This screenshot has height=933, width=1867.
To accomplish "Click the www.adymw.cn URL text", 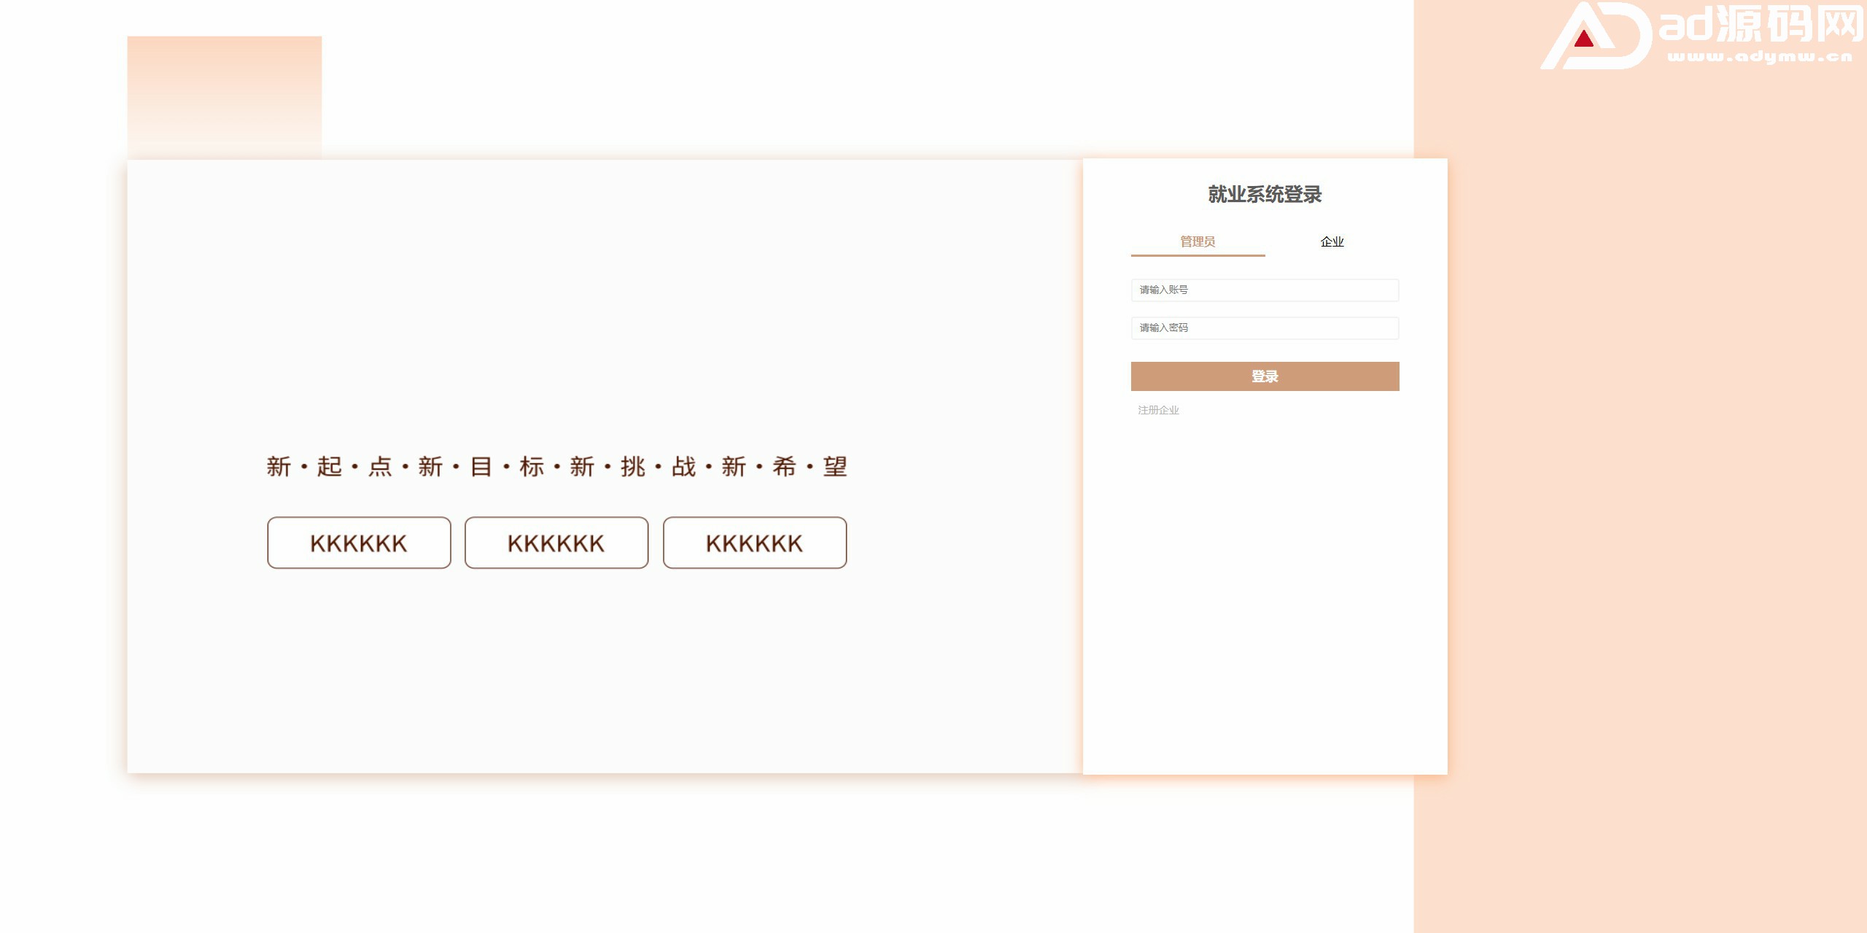I will (x=1759, y=56).
